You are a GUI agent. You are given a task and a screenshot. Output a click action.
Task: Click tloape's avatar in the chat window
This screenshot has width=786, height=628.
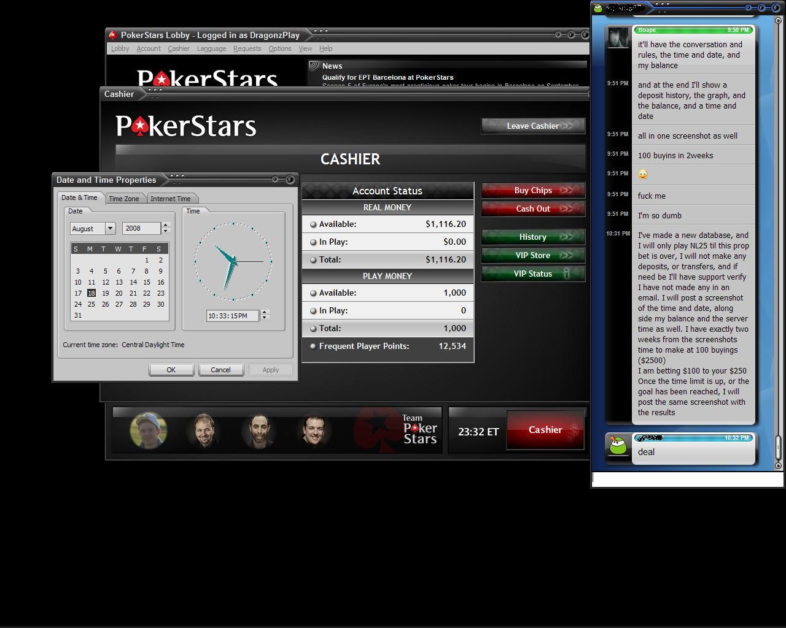pyautogui.click(x=618, y=37)
